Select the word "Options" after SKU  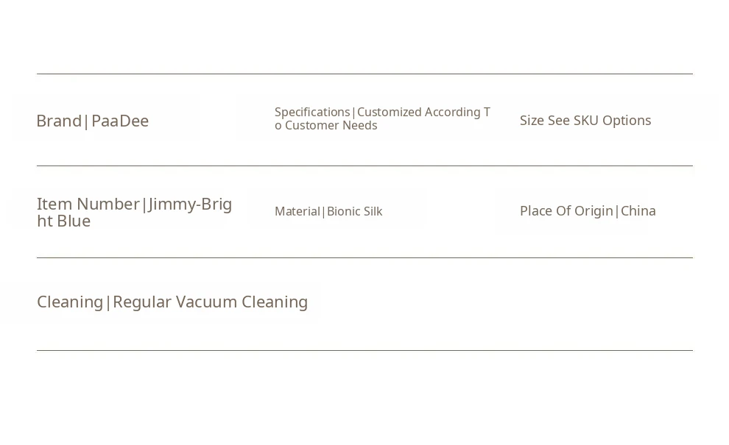(627, 121)
